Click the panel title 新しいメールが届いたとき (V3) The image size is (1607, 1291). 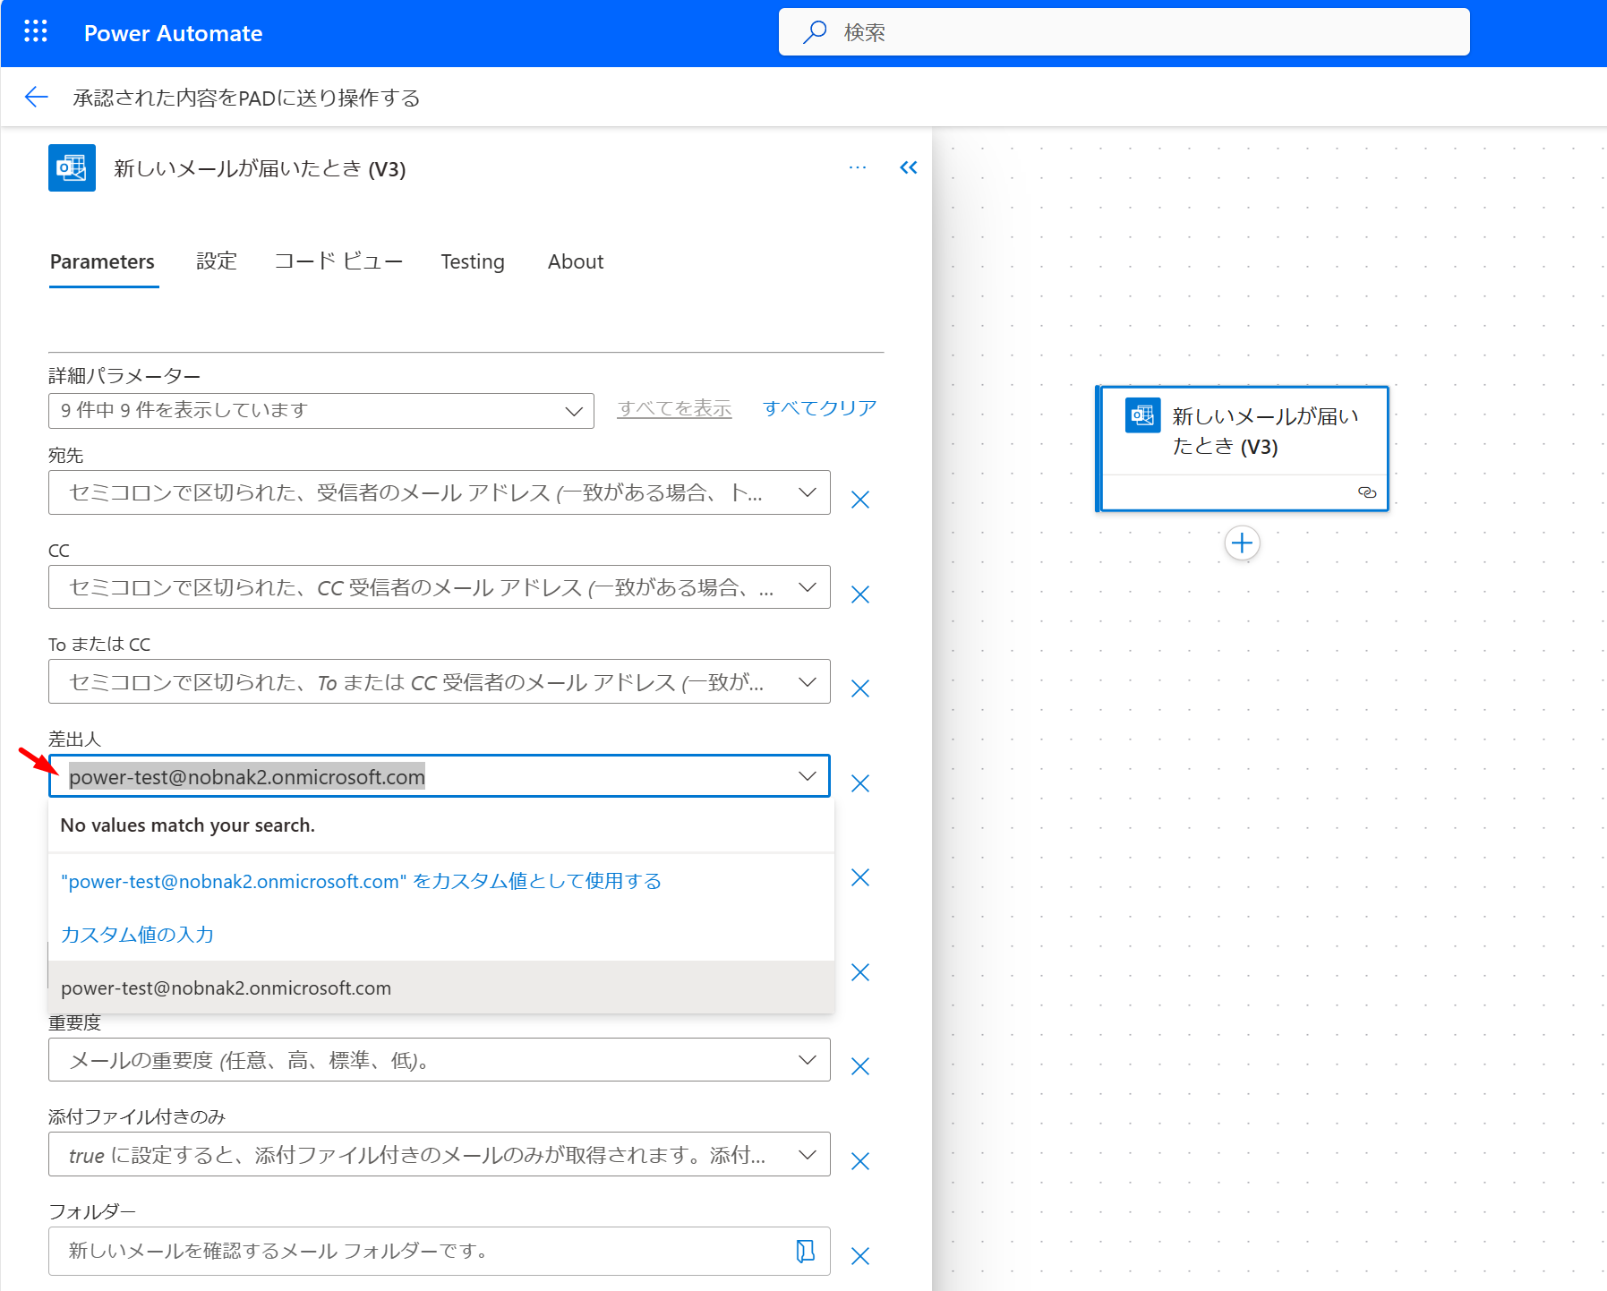point(260,169)
